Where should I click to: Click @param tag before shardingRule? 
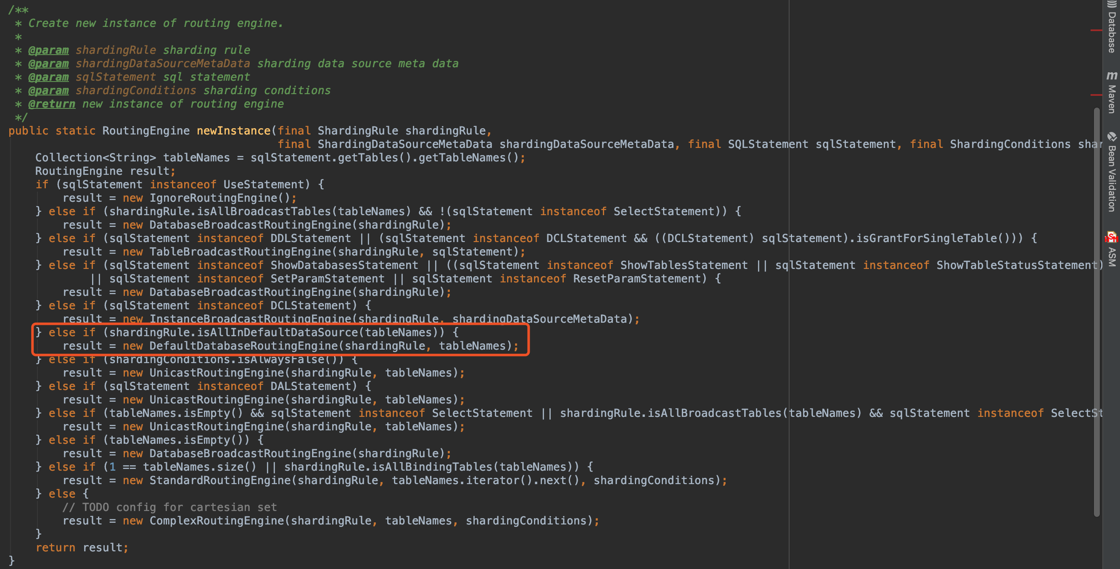(48, 50)
